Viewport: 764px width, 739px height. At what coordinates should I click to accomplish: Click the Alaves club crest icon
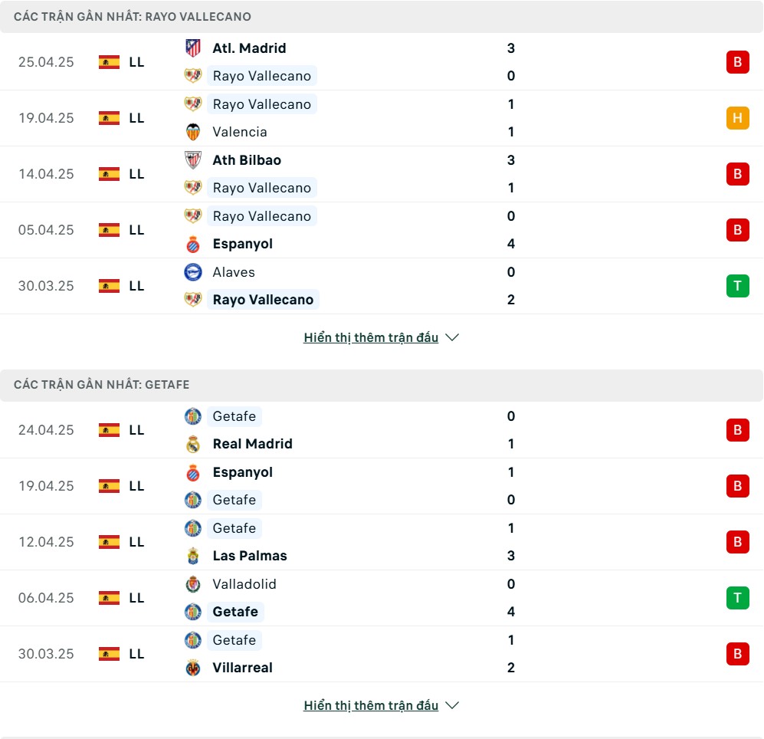193,272
